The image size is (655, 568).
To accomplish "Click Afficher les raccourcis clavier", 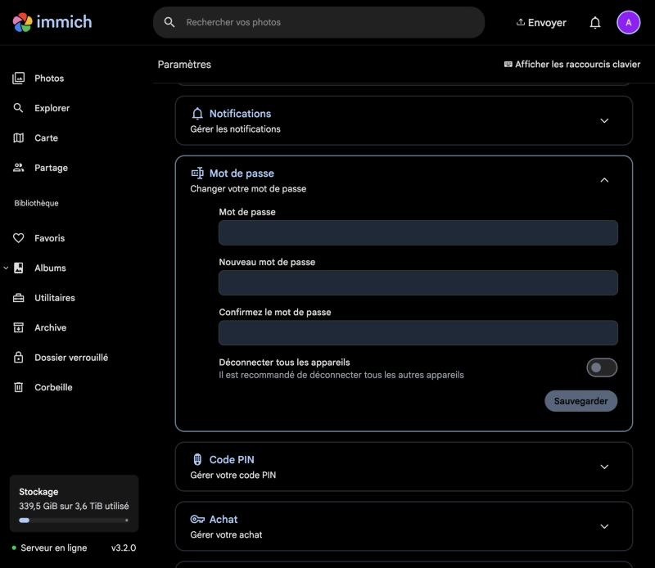I will 571,65.
